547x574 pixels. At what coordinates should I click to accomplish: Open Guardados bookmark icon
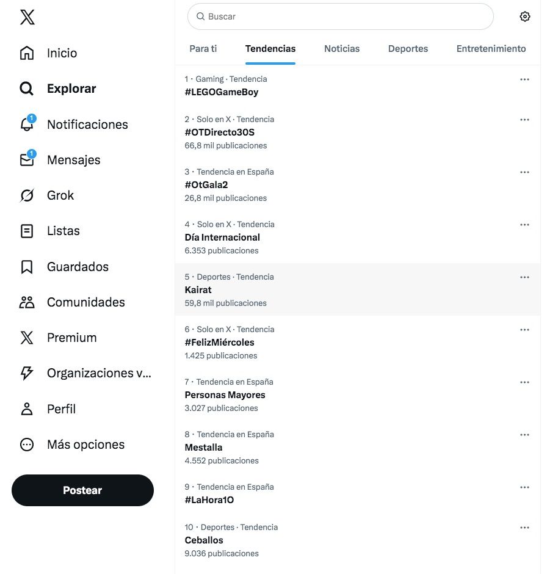pyautogui.click(x=27, y=267)
